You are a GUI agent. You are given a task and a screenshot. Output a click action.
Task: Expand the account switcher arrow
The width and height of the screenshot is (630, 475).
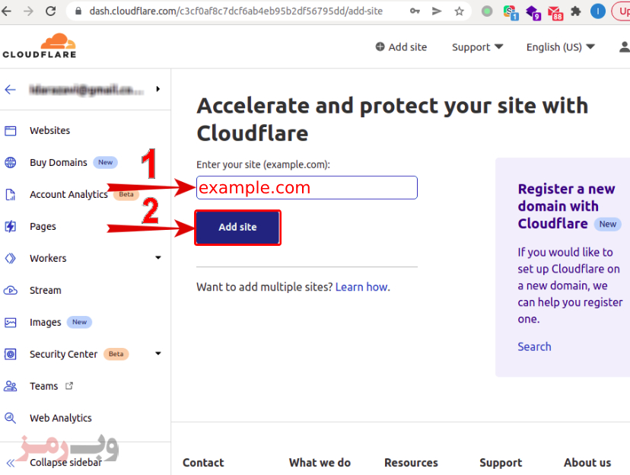(158, 89)
